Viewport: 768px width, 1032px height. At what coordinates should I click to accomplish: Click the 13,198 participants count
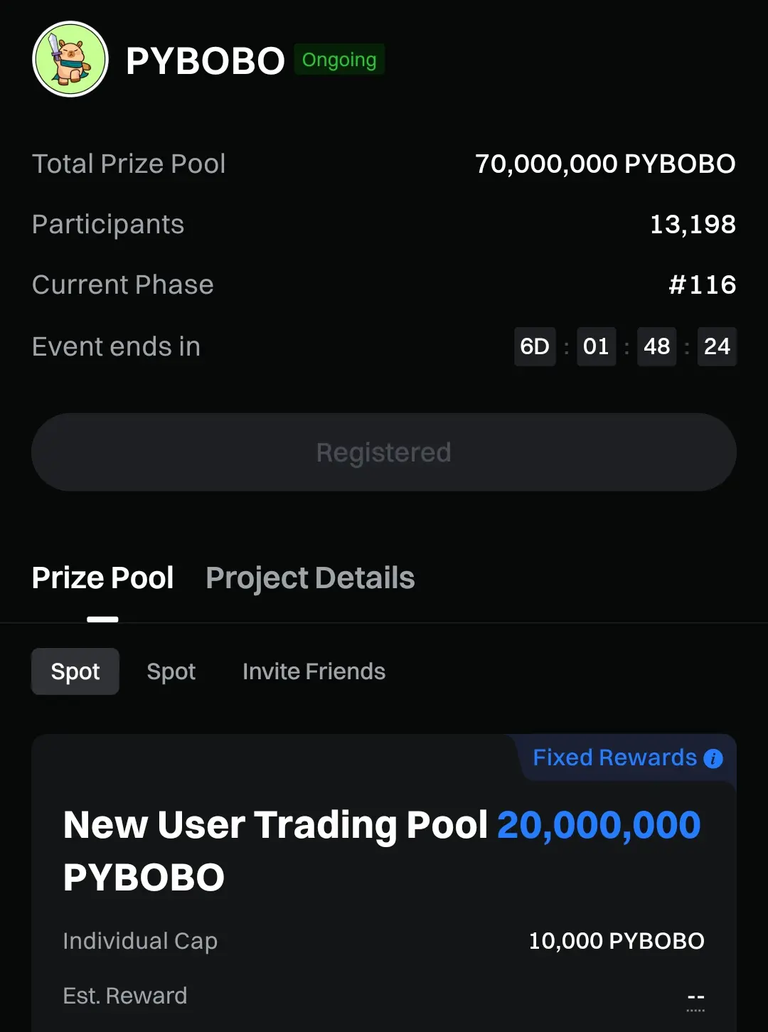tap(693, 225)
